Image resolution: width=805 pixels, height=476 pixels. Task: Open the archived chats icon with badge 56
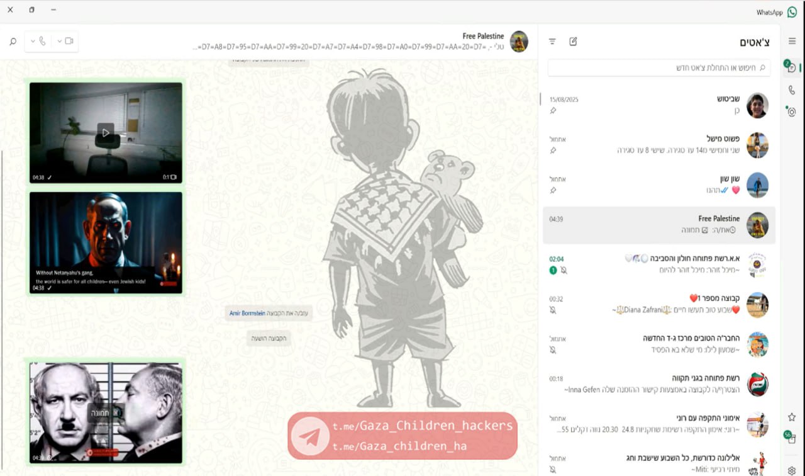[791, 439]
